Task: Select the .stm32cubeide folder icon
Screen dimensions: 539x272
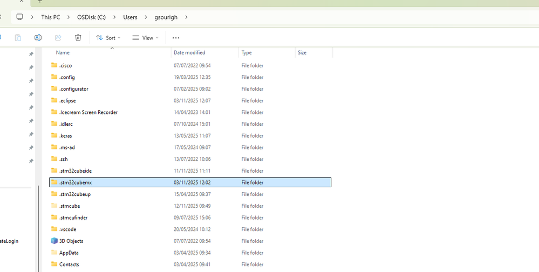Action: (x=54, y=170)
